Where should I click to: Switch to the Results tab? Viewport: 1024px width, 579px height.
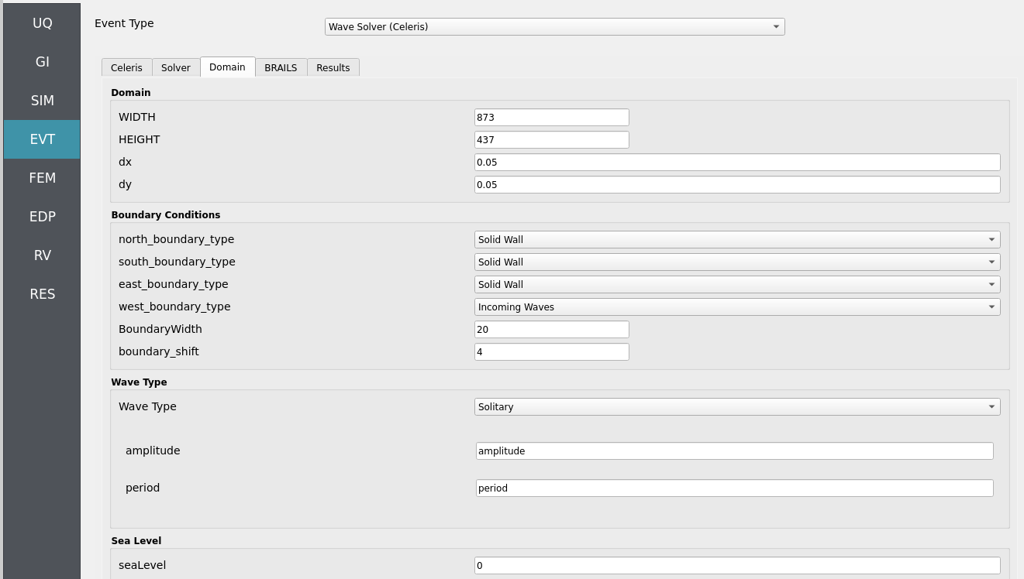333,67
